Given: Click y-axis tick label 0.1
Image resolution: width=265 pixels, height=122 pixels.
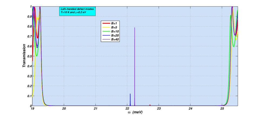Looking at the screenshot, I should pyautogui.click(x=29, y=96).
